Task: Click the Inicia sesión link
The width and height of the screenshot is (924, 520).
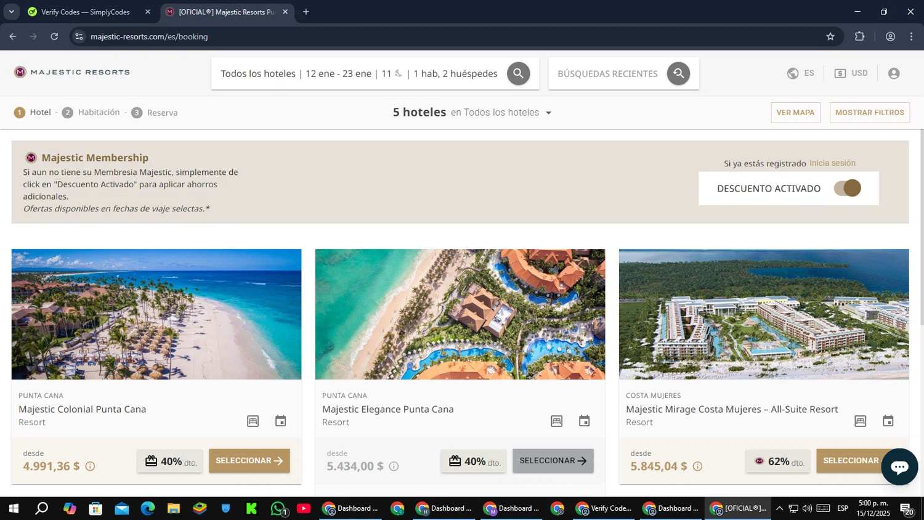Action: point(832,163)
